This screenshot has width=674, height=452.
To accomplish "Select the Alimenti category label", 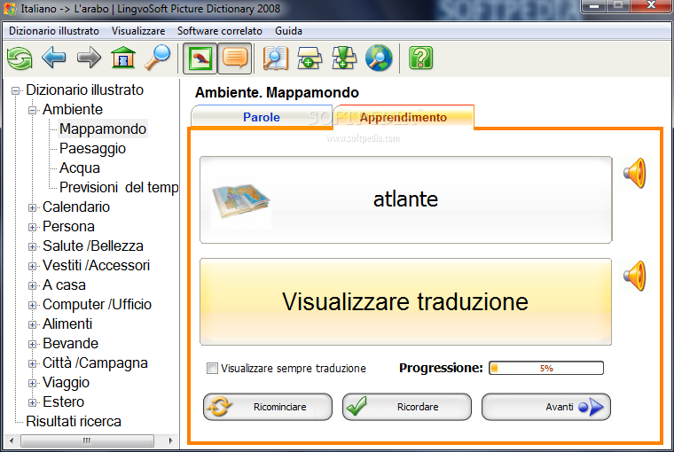I will coord(67,324).
